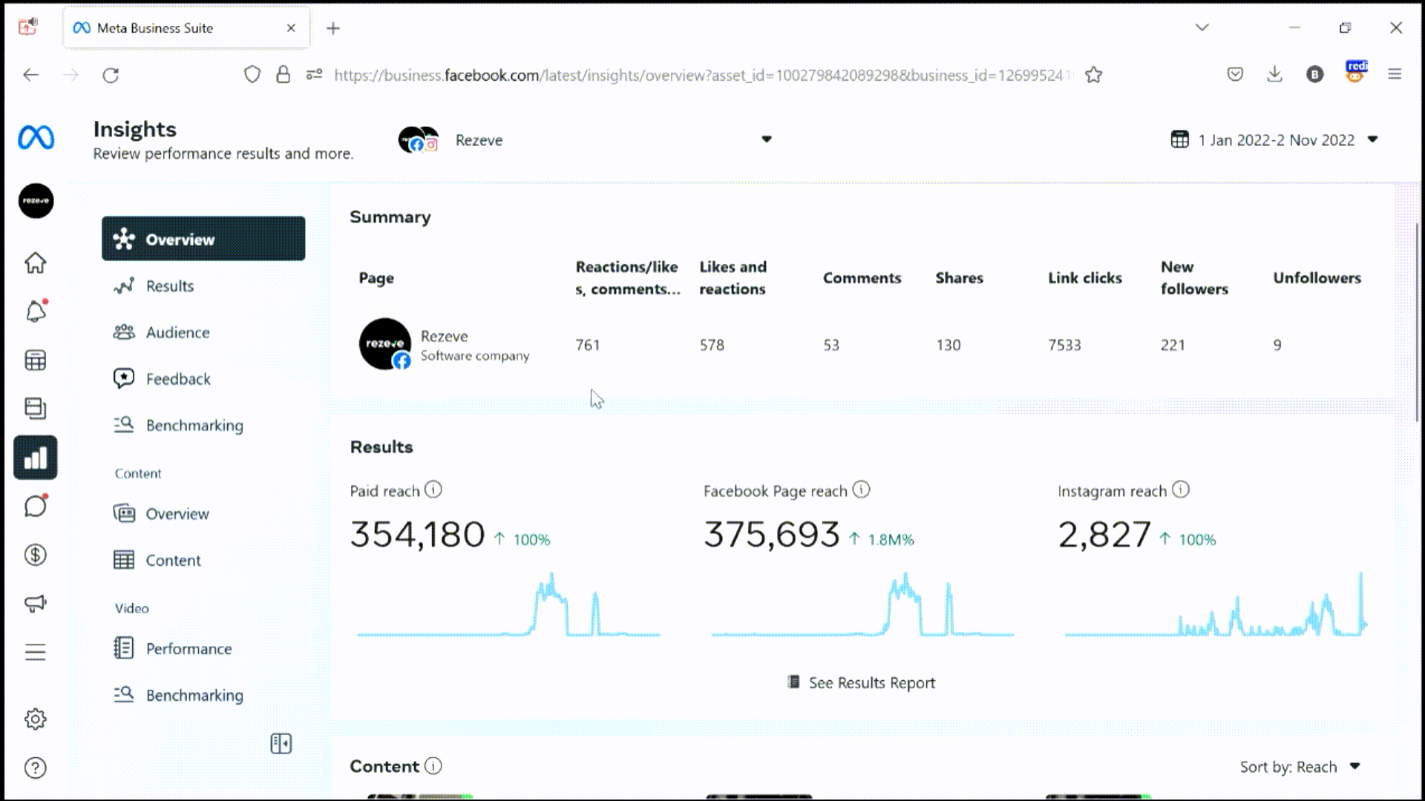Select the Insights bar chart icon

tap(36, 458)
